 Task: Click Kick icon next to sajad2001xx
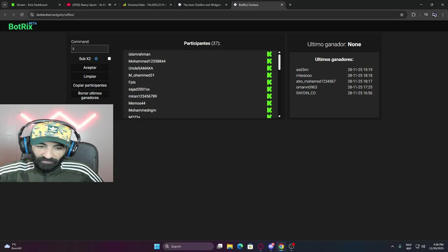point(269,89)
